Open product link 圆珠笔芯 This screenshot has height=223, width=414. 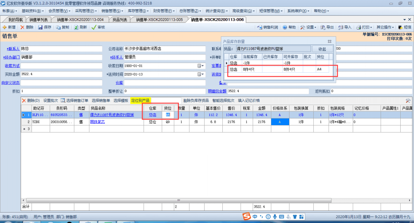tap(97, 122)
